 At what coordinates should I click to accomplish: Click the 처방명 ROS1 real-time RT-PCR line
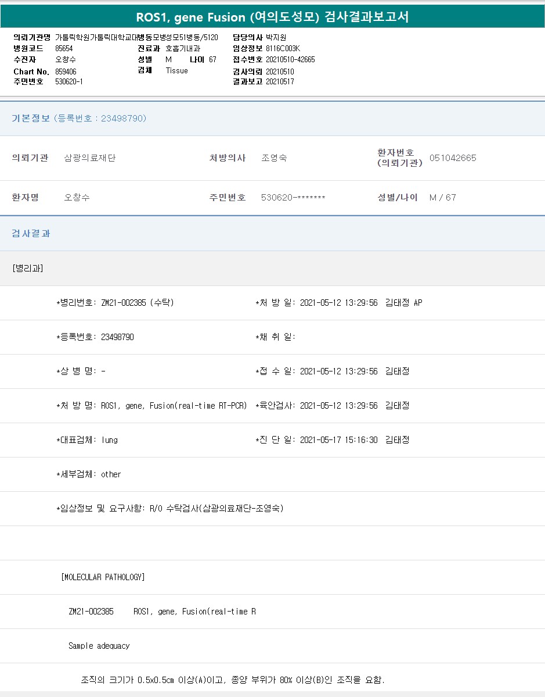[152, 406]
